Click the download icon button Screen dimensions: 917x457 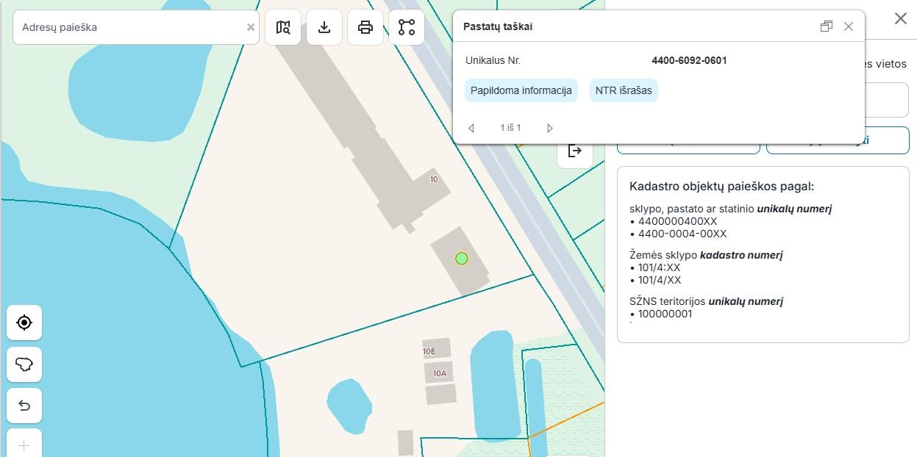pyautogui.click(x=324, y=27)
